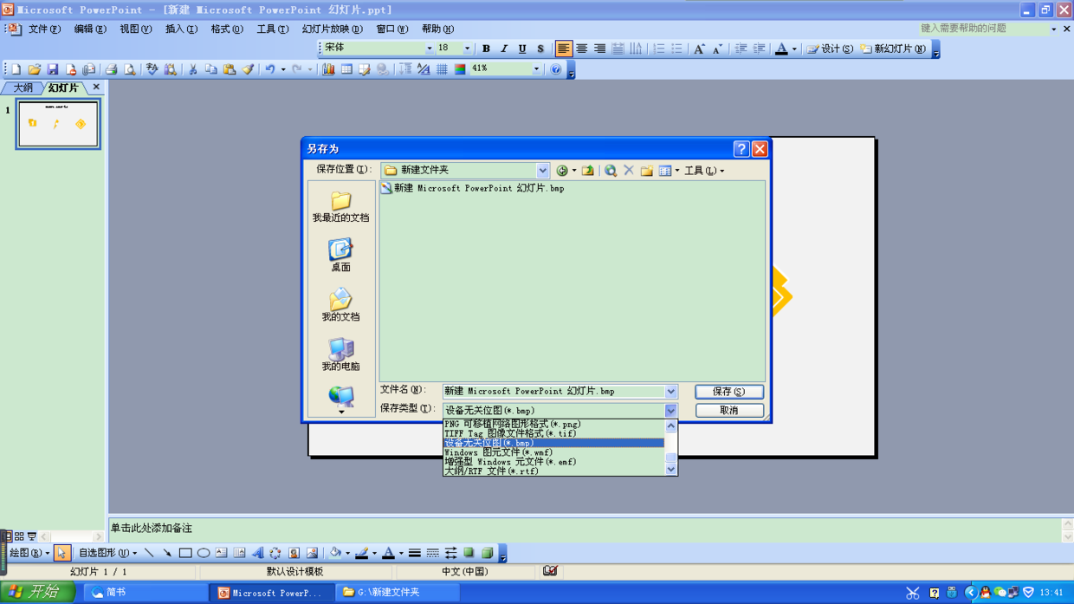1074x604 pixels.
Task: Expand the 文件名 file name dropdown arrow
Action: pyautogui.click(x=670, y=392)
